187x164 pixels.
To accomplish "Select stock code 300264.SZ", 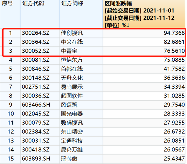I will [x=36, y=33].
